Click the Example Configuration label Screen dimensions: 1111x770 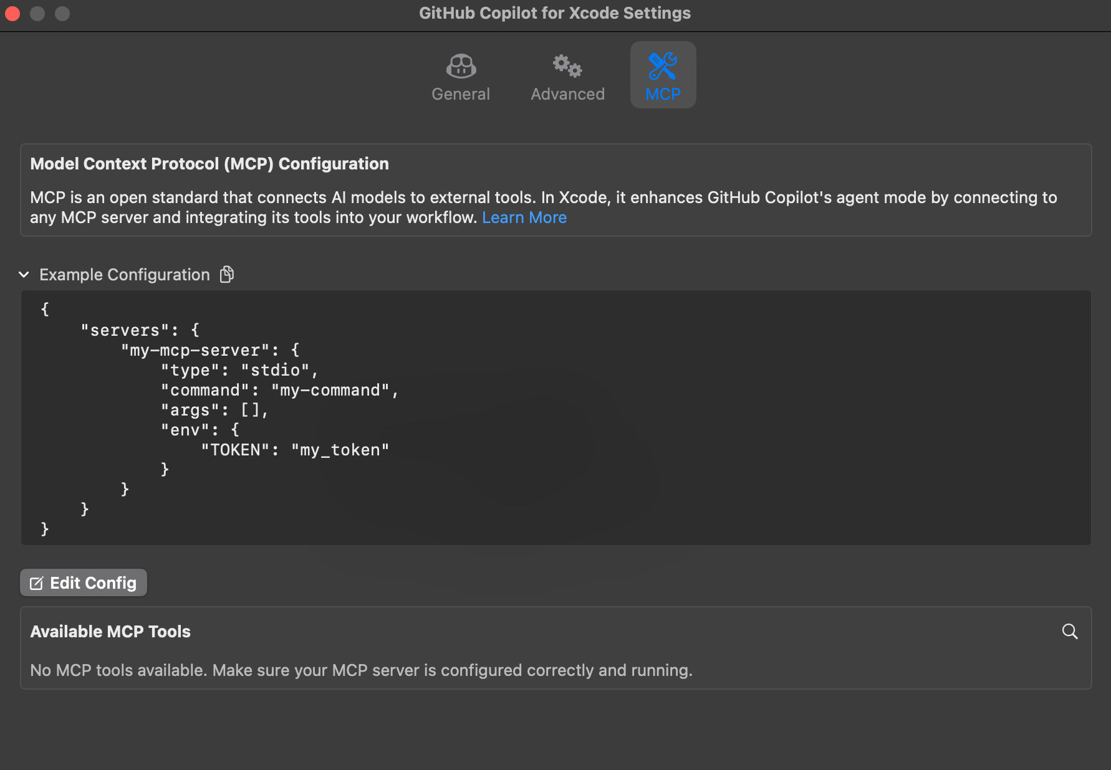pyautogui.click(x=125, y=275)
